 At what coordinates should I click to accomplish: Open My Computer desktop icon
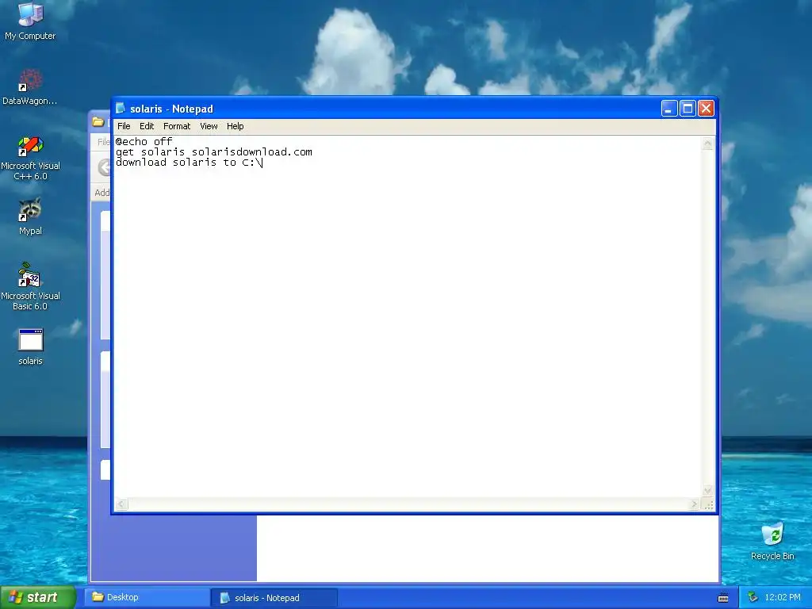click(x=30, y=21)
